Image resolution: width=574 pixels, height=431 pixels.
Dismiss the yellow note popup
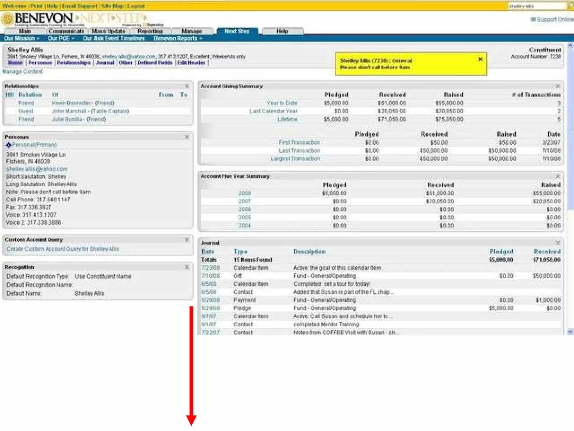pos(480,59)
